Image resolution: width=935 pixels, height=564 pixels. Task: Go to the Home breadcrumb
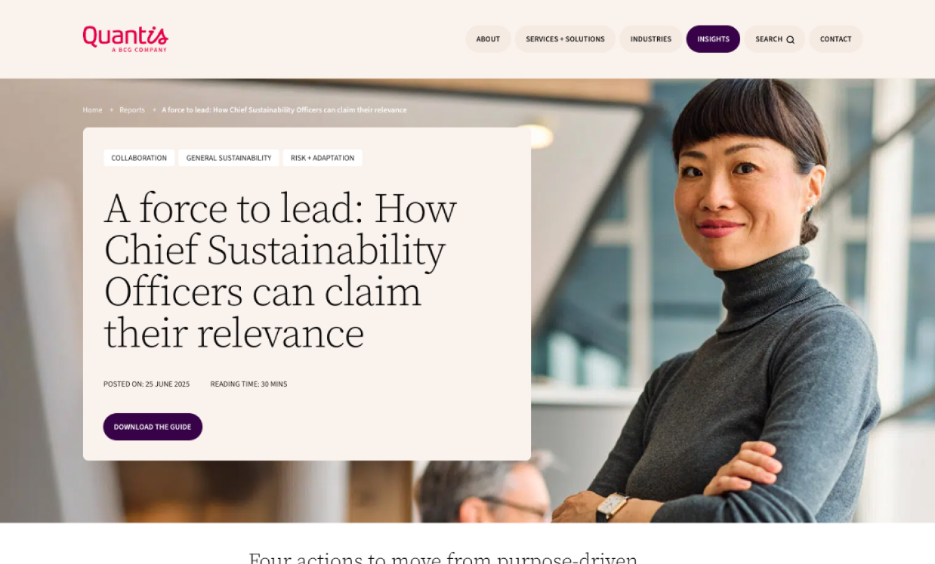coord(92,110)
